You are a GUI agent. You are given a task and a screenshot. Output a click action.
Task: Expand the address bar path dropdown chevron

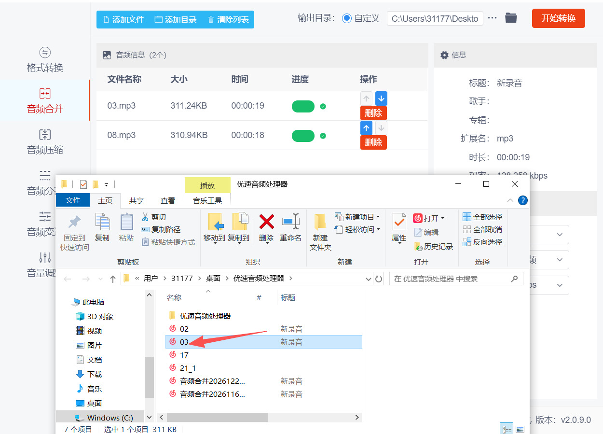click(369, 279)
